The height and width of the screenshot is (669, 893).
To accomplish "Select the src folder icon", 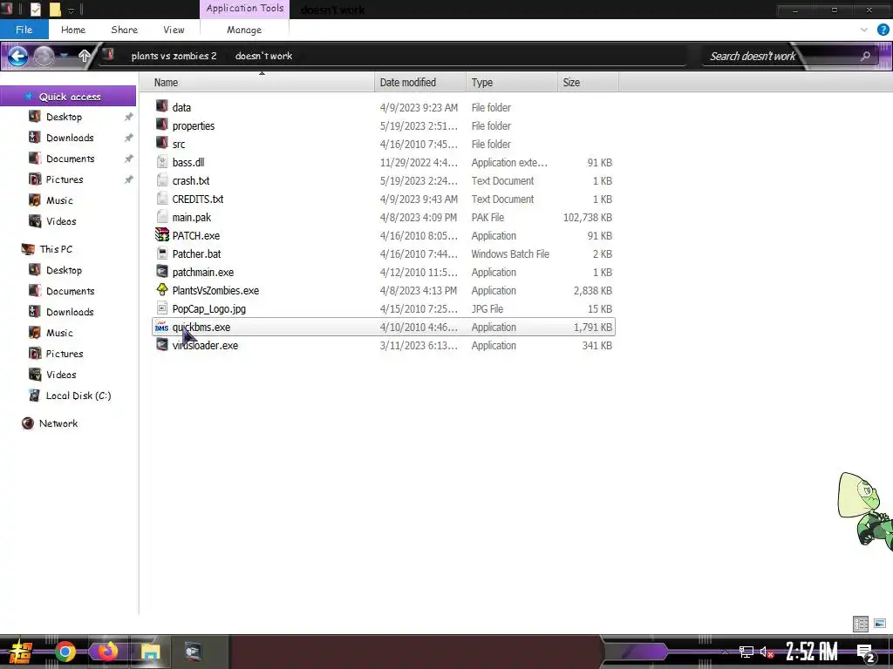I will pos(162,144).
